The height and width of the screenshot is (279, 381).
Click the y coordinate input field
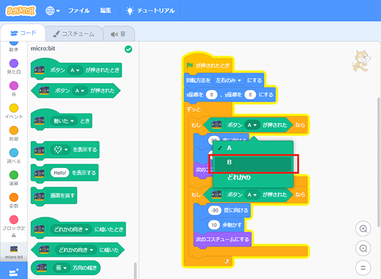click(250, 95)
